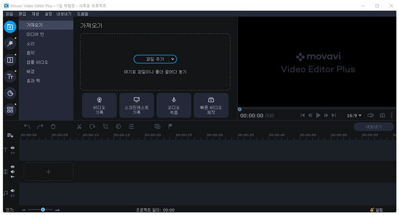Click the notifications bell icon
This screenshot has height=215, width=399.
click(372, 210)
